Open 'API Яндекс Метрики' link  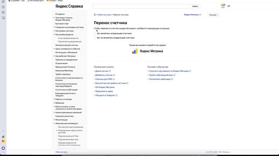(105, 87)
